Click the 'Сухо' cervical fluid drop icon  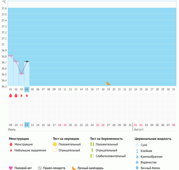(137, 145)
